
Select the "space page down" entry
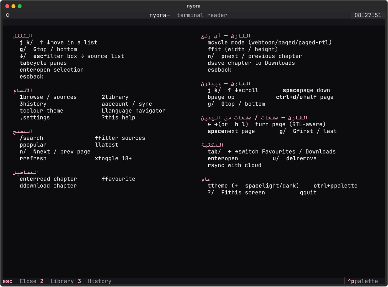point(306,90)
